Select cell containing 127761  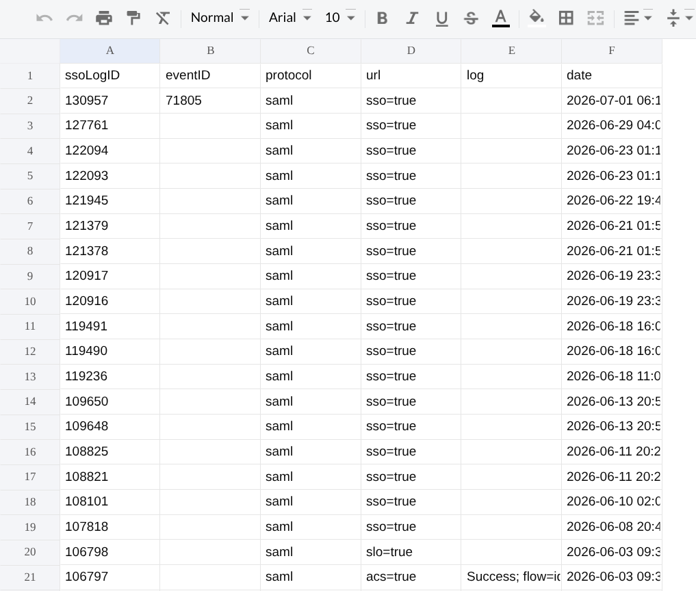[109, 126]
